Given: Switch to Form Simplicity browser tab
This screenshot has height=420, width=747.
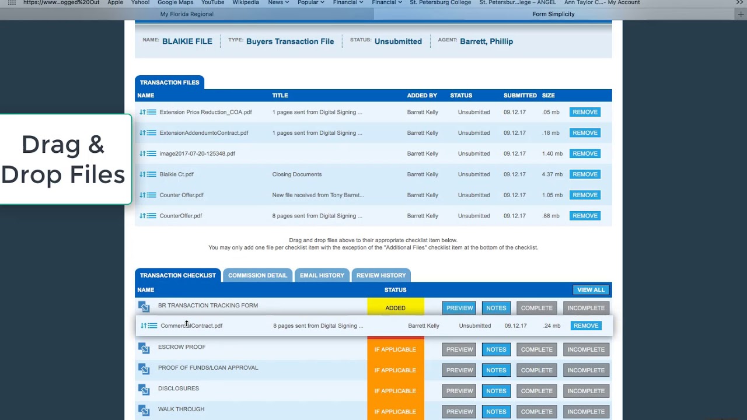Looking at the screenshot, I should pyautogui.click(x=553, y=14).
